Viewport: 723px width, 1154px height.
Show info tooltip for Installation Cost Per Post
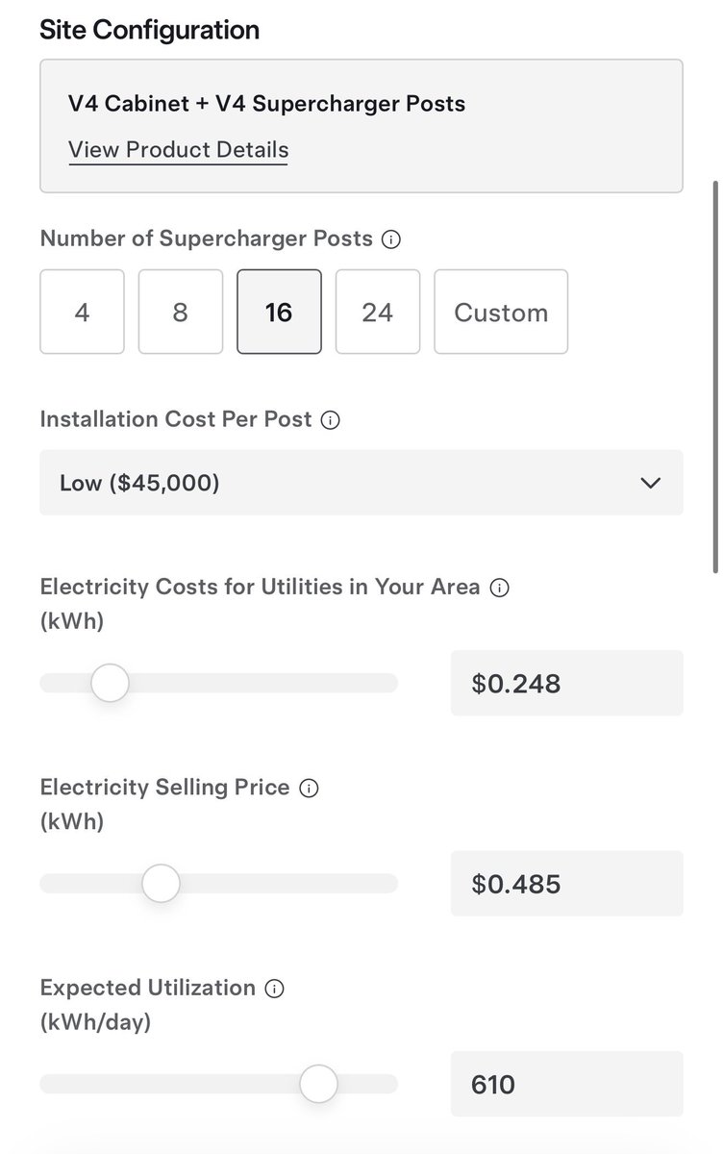tap(330, 420)
